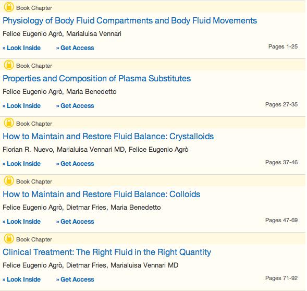
Task: Open Physiology of Body Fluid Compartments chapter title
Action: (130, 21)
